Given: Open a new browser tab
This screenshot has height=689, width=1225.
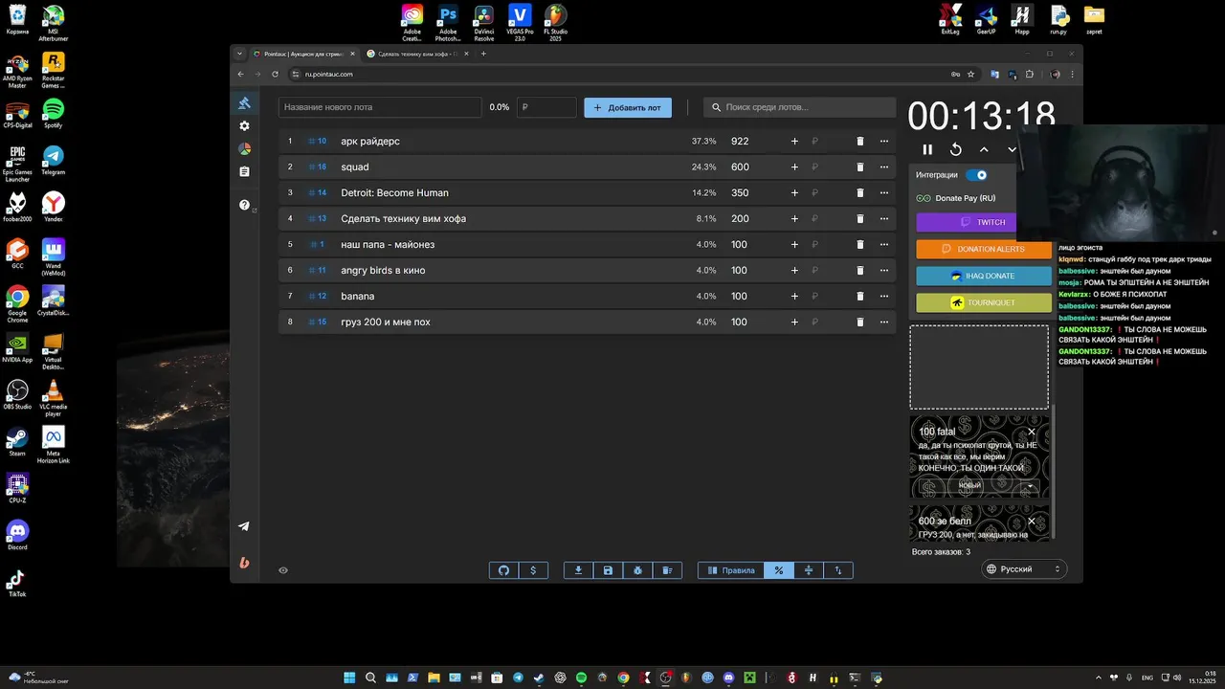Looking at the screenshot, I should tap(483, 54).
